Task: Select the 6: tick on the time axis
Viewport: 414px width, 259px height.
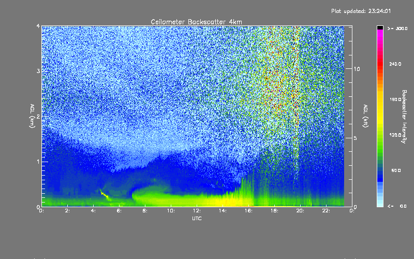Action: (120, 211)
